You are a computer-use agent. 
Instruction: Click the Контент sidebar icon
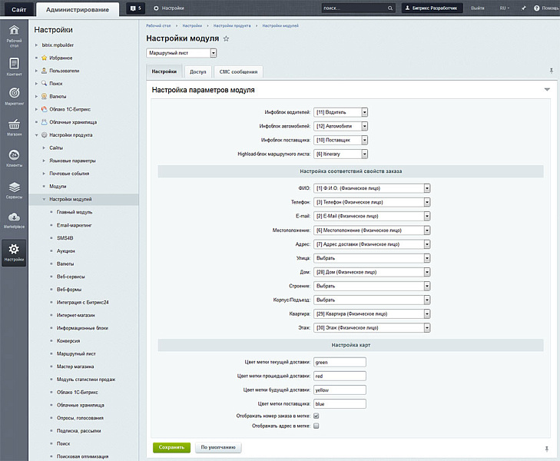coord(14,67)
